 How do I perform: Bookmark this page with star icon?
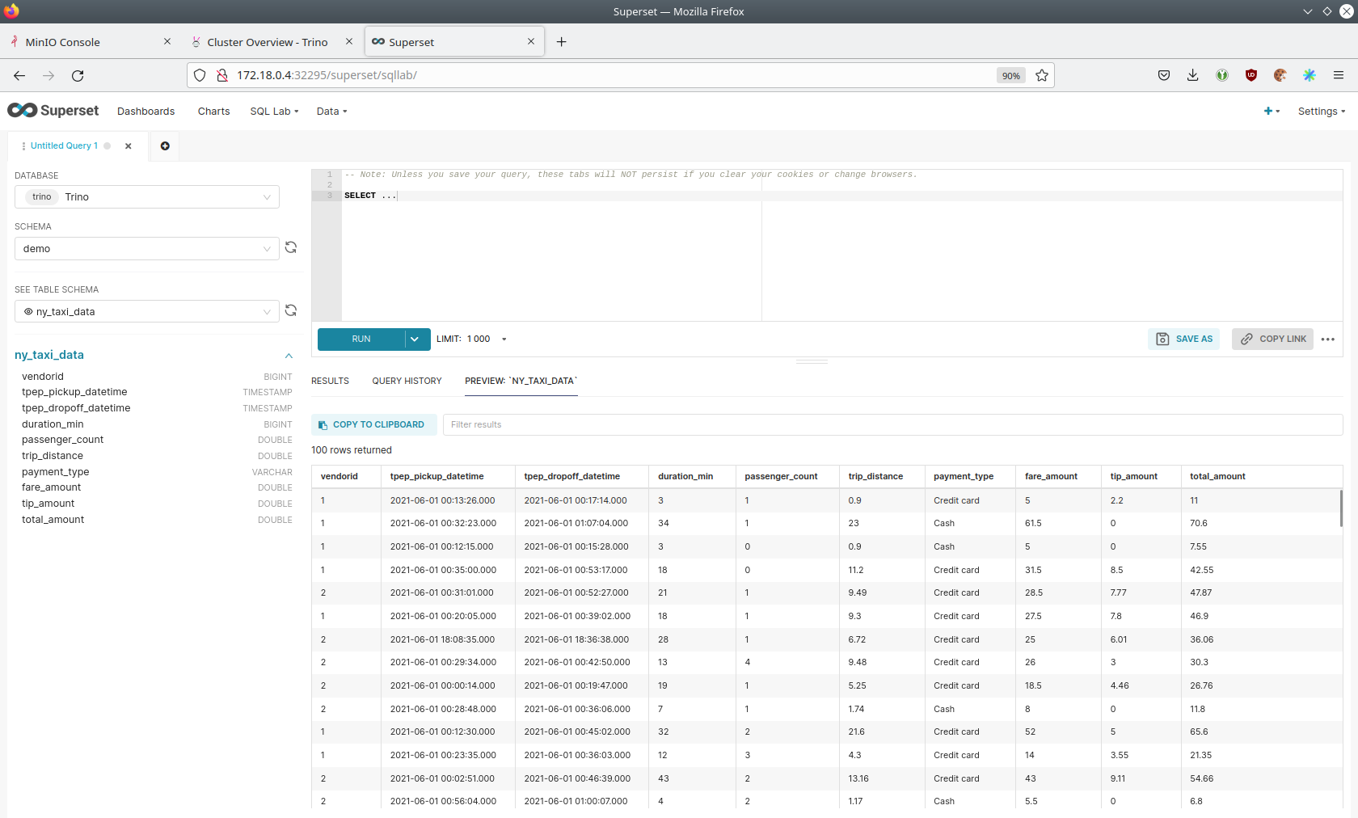1042,75
